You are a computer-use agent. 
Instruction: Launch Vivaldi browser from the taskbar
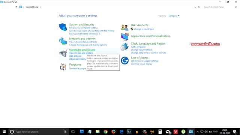tap(175, 132)
